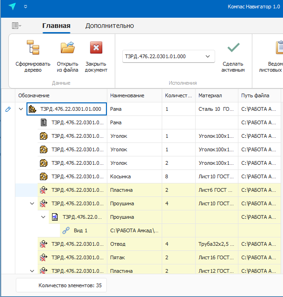
Task: Collapse the root ТЗРД.476.22.0301.01.000 tree node
Action: pyautogui.click(x=21, y=109)
